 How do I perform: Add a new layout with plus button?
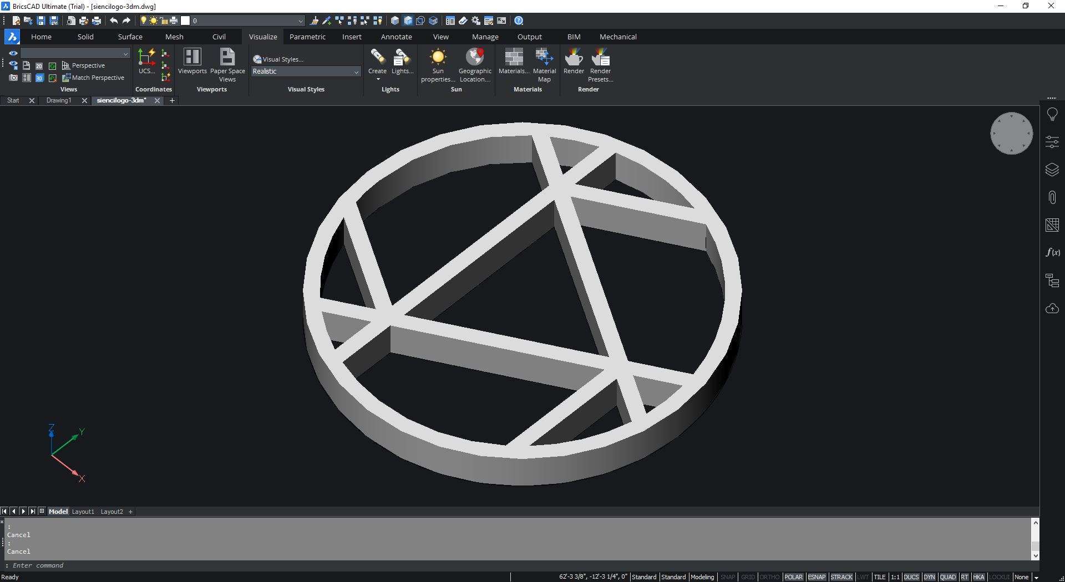(x=130, y=512)
